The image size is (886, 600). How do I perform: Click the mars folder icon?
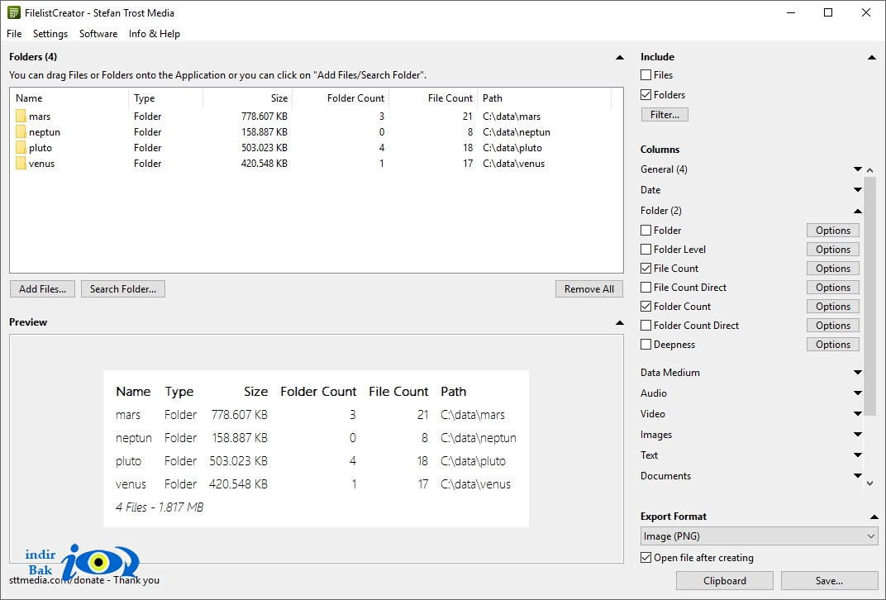pos(21,117)
